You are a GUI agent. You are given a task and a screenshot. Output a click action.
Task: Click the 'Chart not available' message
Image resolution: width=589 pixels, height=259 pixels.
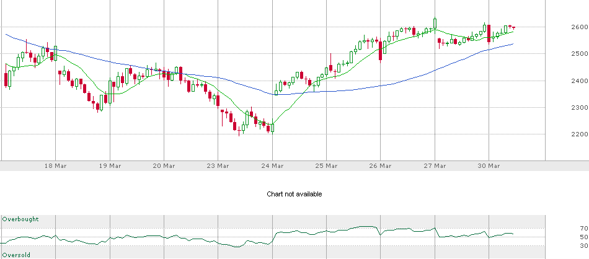tap(294, 194)
